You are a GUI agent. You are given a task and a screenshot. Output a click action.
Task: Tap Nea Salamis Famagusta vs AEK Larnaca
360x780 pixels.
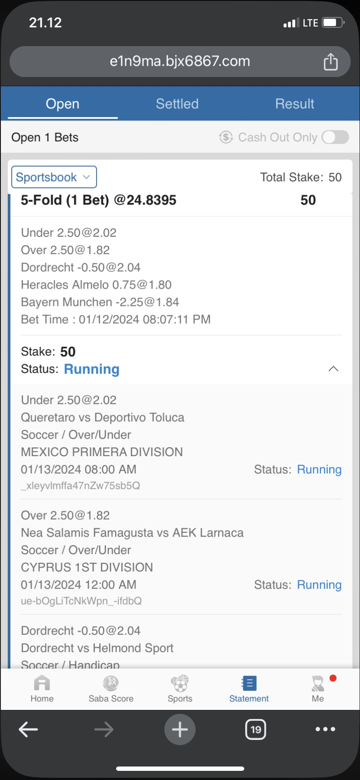(x=132, y=533)
